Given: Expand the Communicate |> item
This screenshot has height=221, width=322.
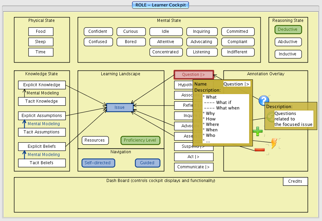Looking at the screenshot, I should click(x=193, y=167).
